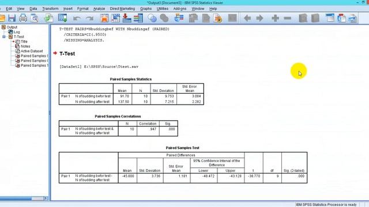Click the Insert Heading icon
The image size is (369, 207).
click(x=330, y=18)
